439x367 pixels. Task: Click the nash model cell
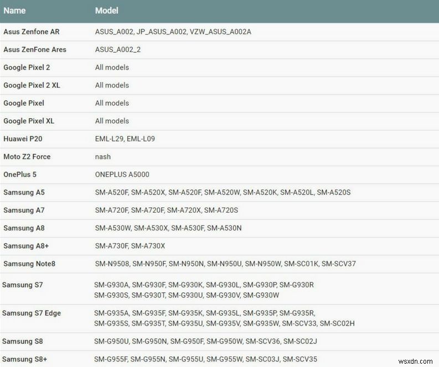(103, 157)
